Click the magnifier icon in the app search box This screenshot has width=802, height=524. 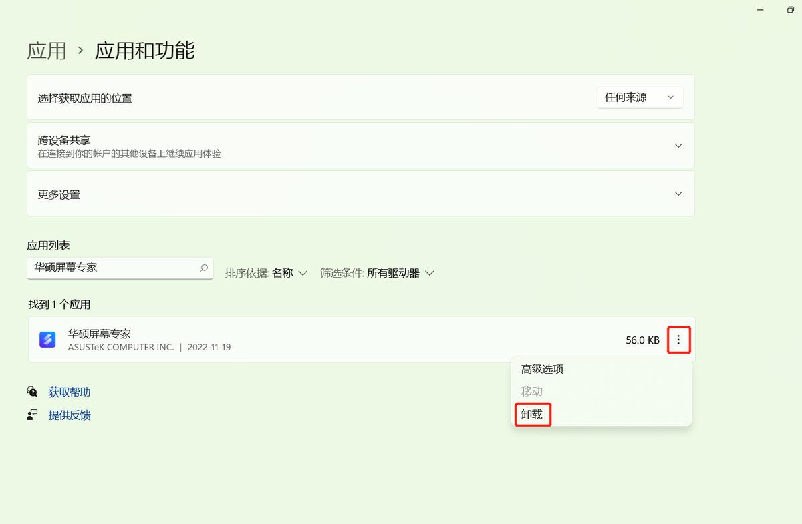[x=203, y=268]
